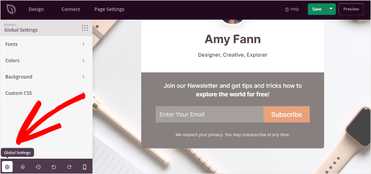Screen dimensions: 371x174
Task: Click the Redo arrow icon
Action: [69, 167]
